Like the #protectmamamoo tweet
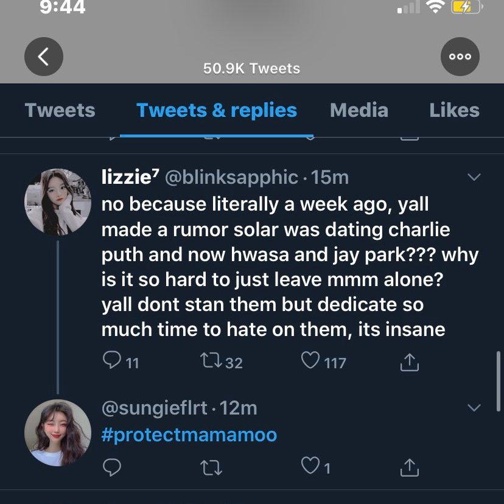This screenshot has width=504, height=504. (x=311, y=467)
